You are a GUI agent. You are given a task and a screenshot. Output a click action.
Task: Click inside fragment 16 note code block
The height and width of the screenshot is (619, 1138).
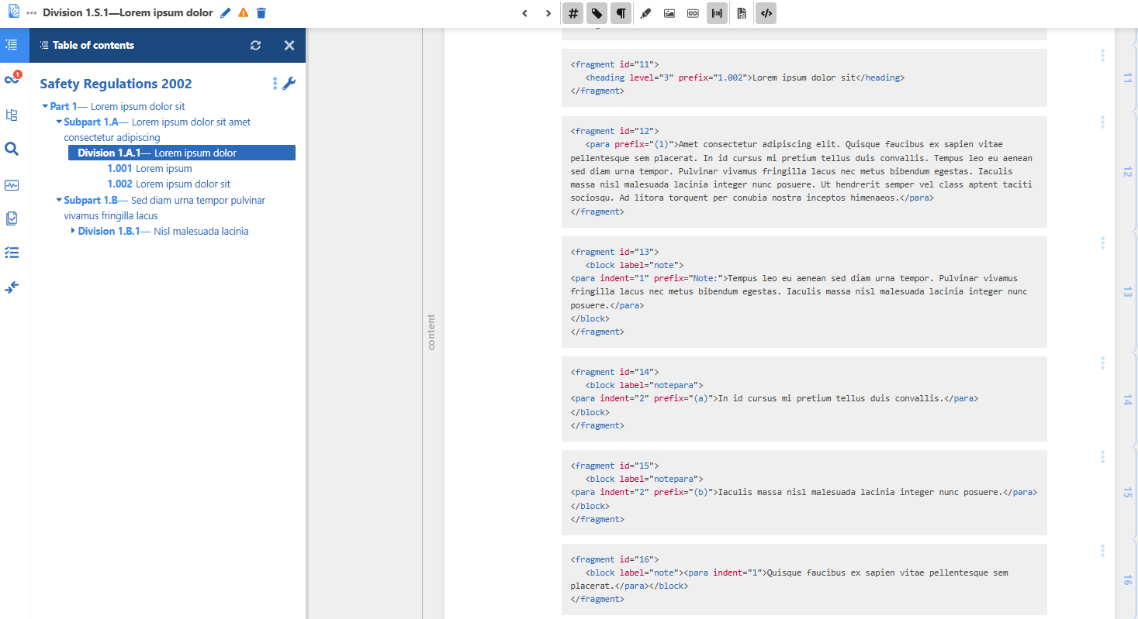[804, 579]
